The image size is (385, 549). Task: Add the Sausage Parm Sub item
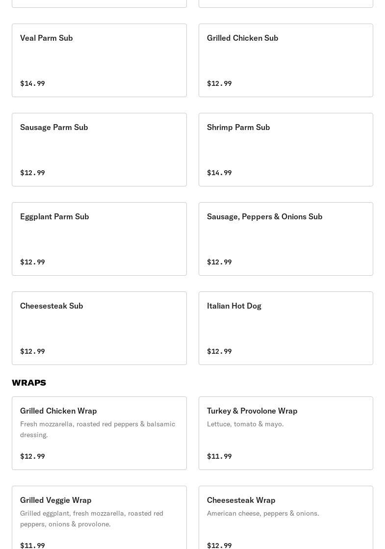[x=99, y=150]
